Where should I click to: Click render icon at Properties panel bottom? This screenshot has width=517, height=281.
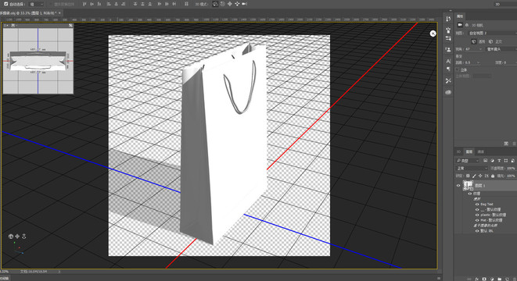tap(506, 144)
